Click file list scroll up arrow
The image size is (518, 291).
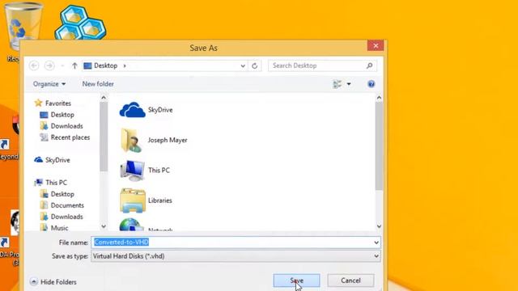click(x=379, y=98)
